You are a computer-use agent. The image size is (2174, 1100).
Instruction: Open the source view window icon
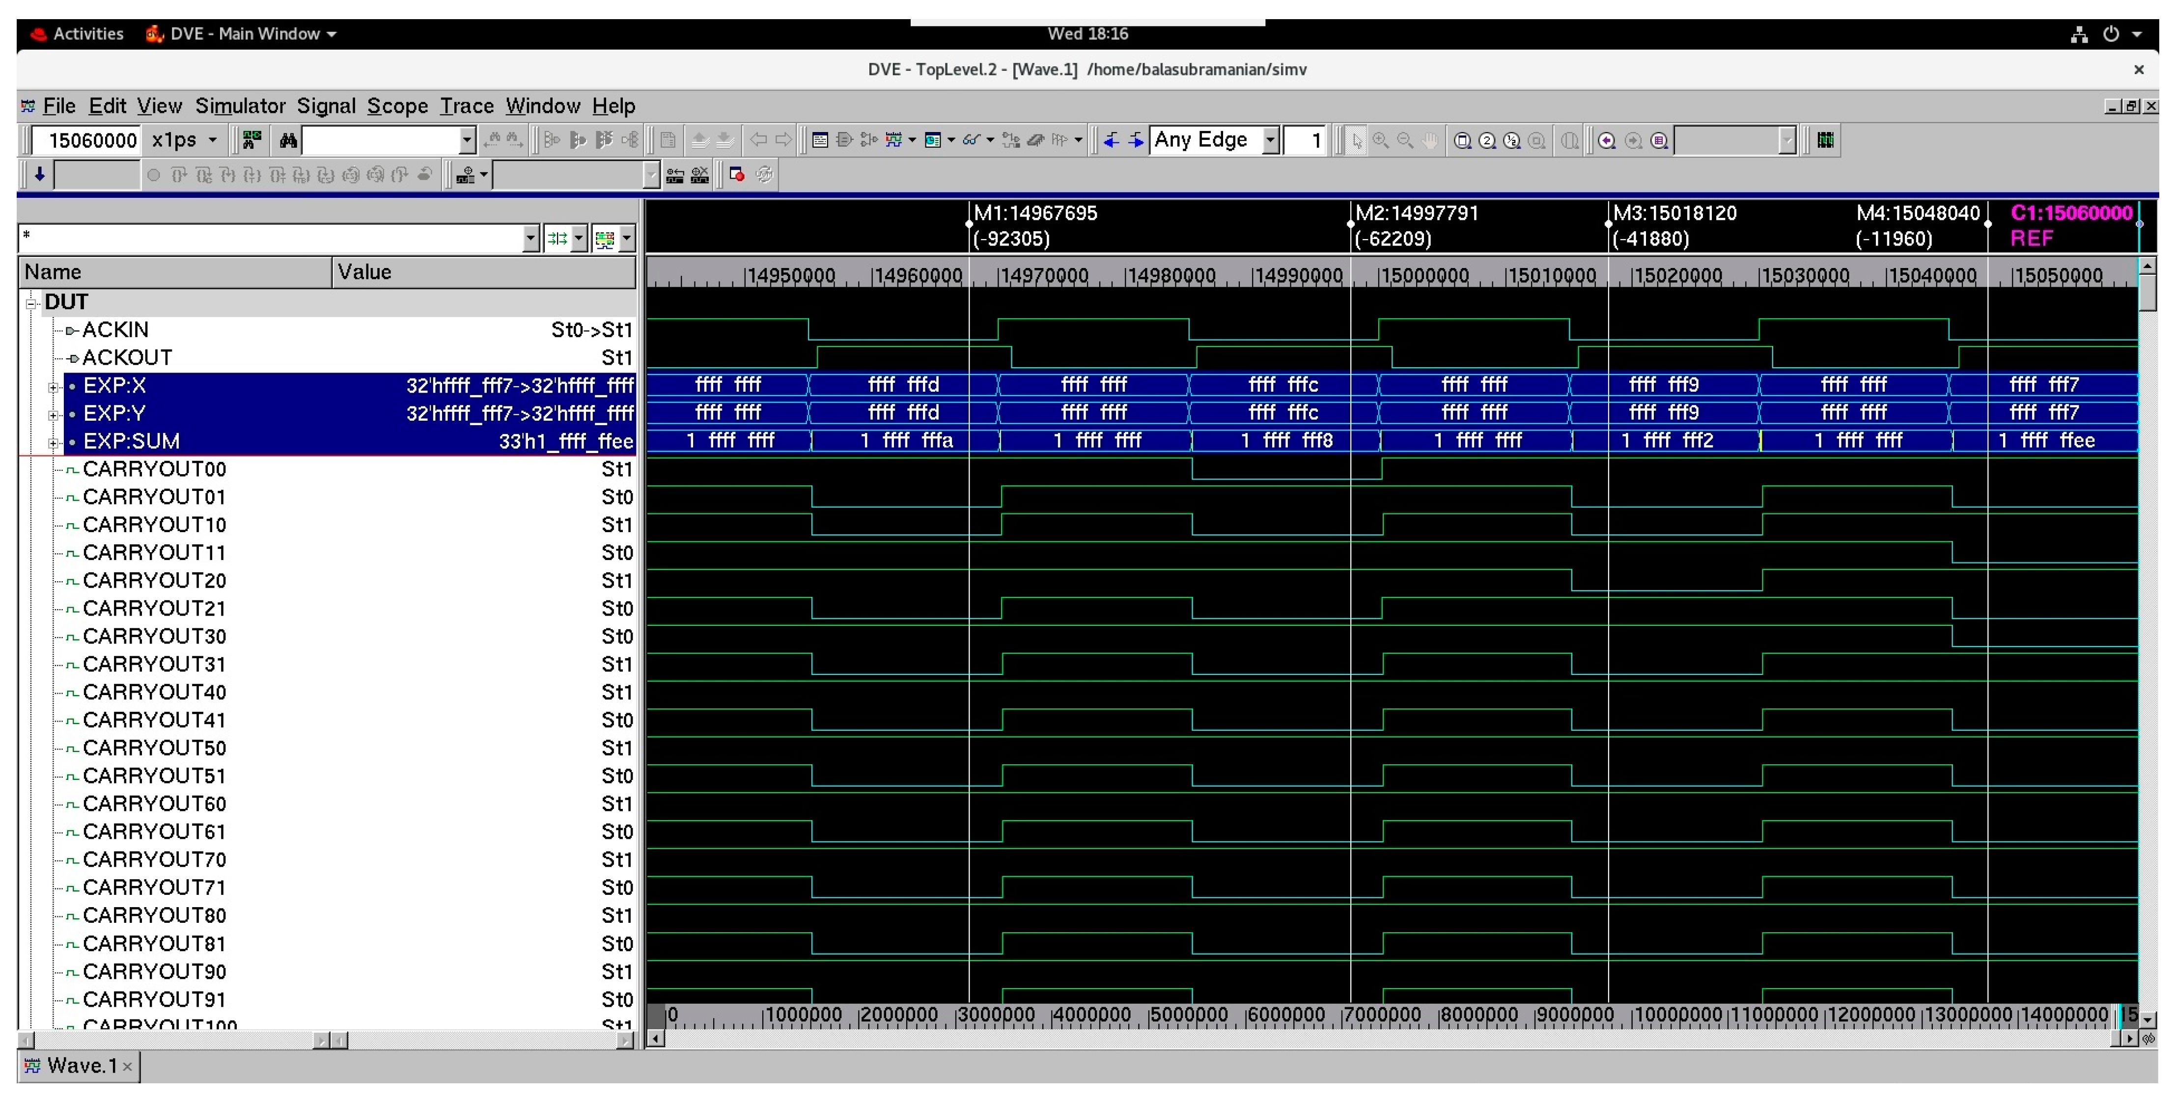(819, 140)
